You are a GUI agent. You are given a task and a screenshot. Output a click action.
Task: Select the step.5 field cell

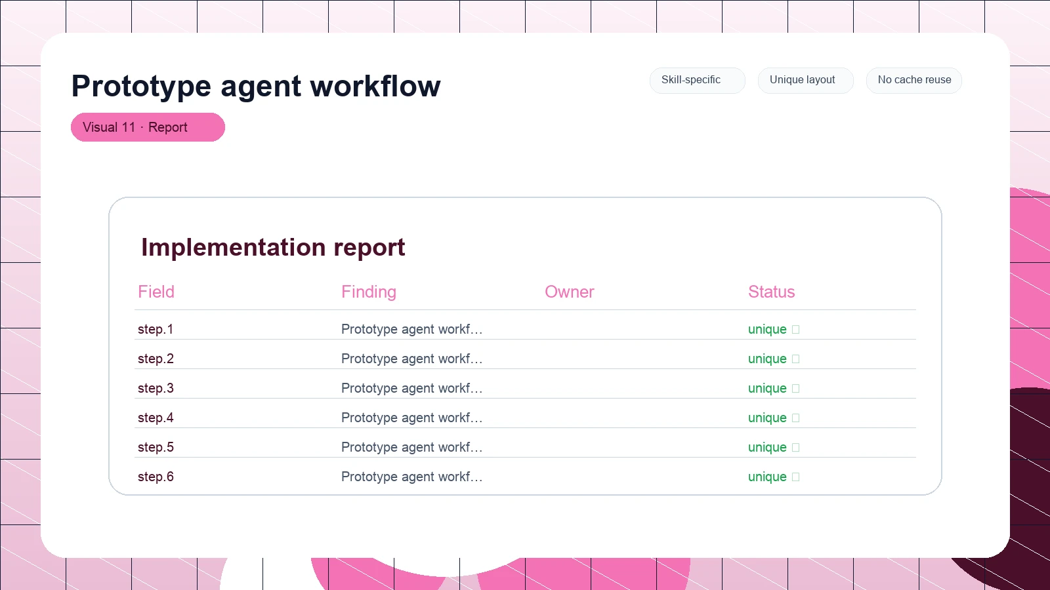[x=156, y=447]
